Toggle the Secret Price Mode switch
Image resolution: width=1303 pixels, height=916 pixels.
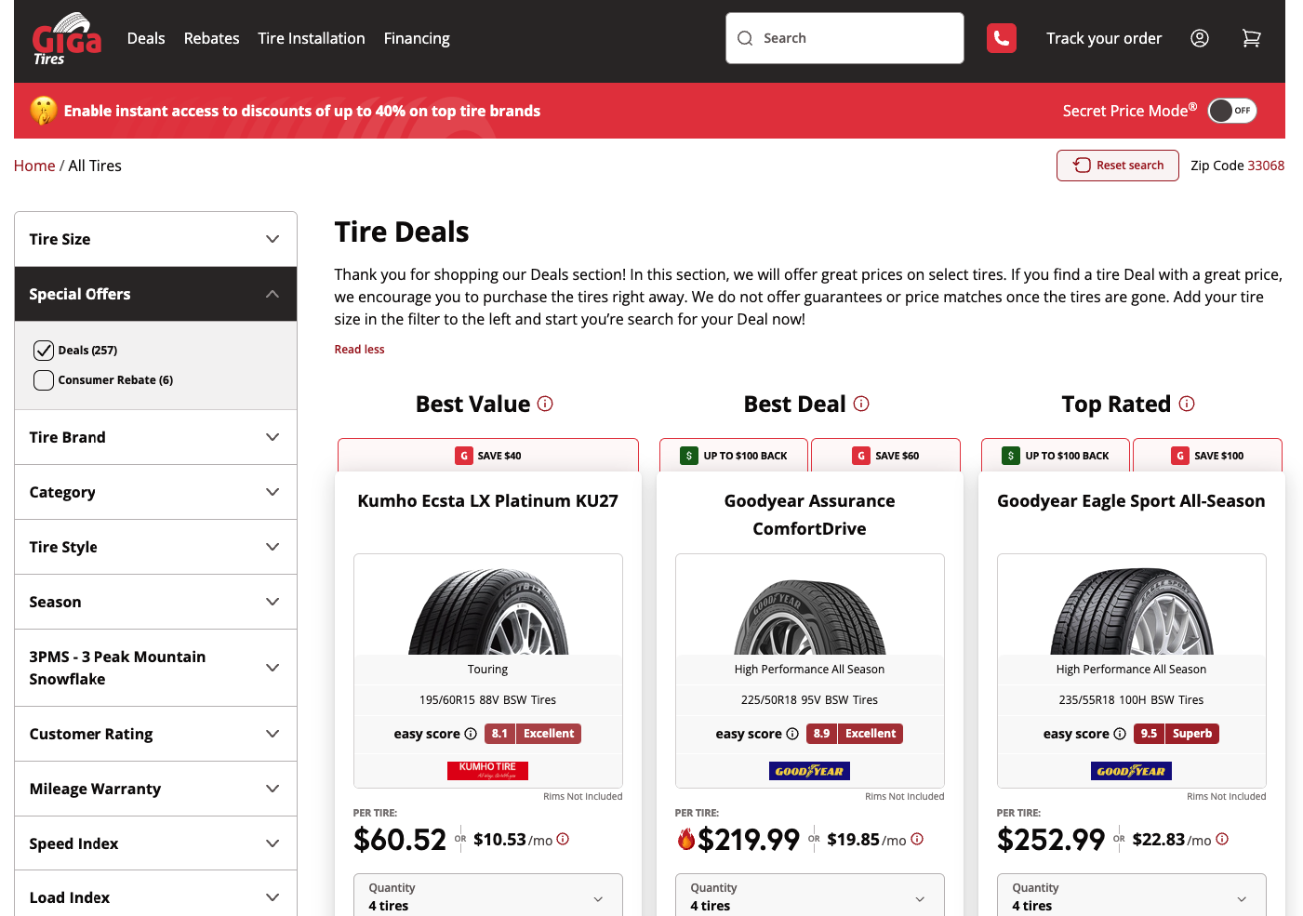(1232, 111)
